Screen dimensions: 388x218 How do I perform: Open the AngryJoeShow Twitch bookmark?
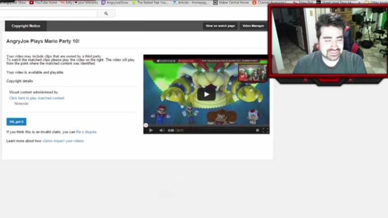click(115, 2)
